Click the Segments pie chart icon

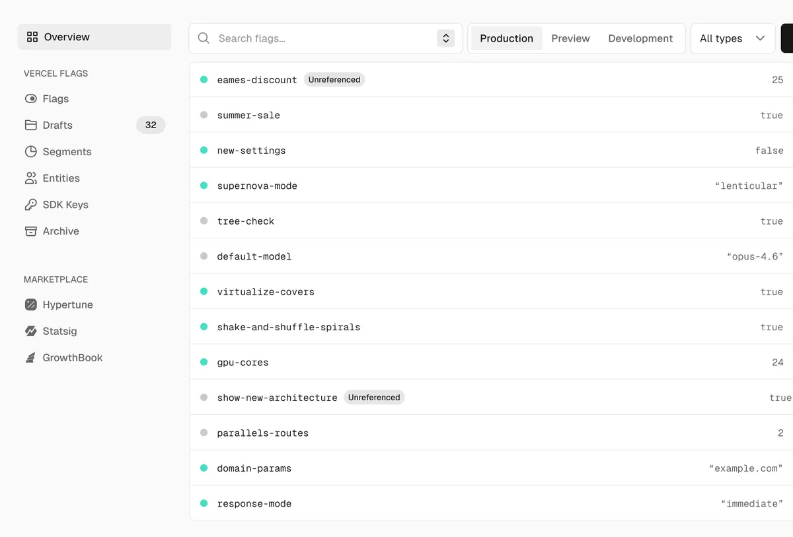coord(31,151)
